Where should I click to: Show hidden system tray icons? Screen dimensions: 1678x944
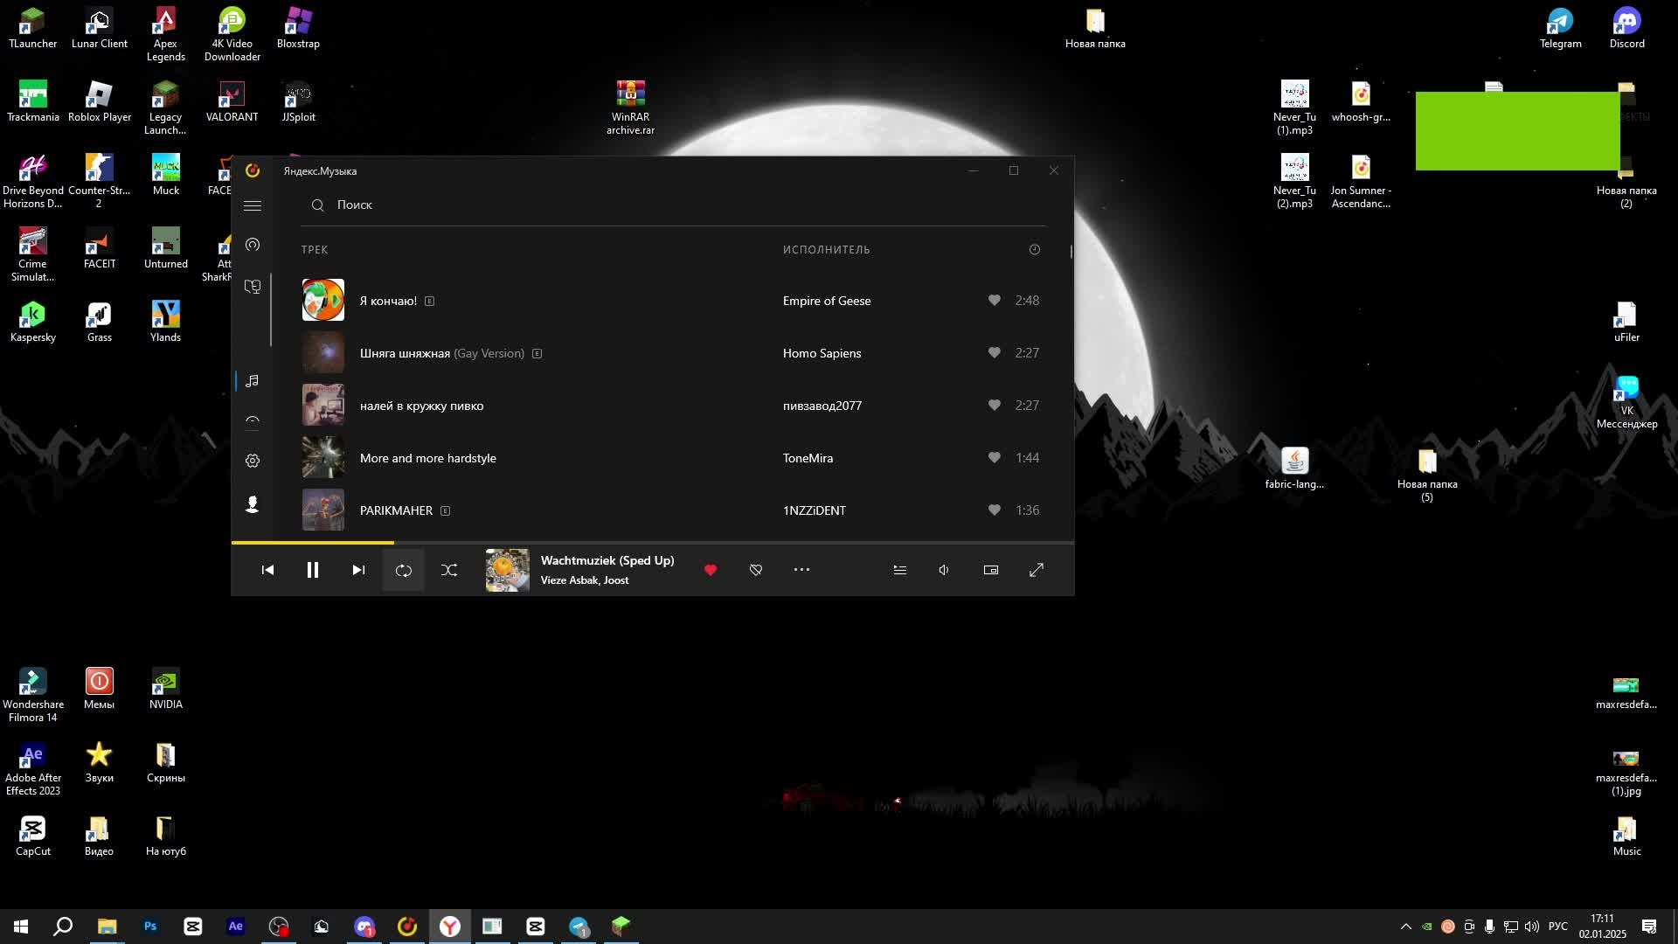[1406, 927]
